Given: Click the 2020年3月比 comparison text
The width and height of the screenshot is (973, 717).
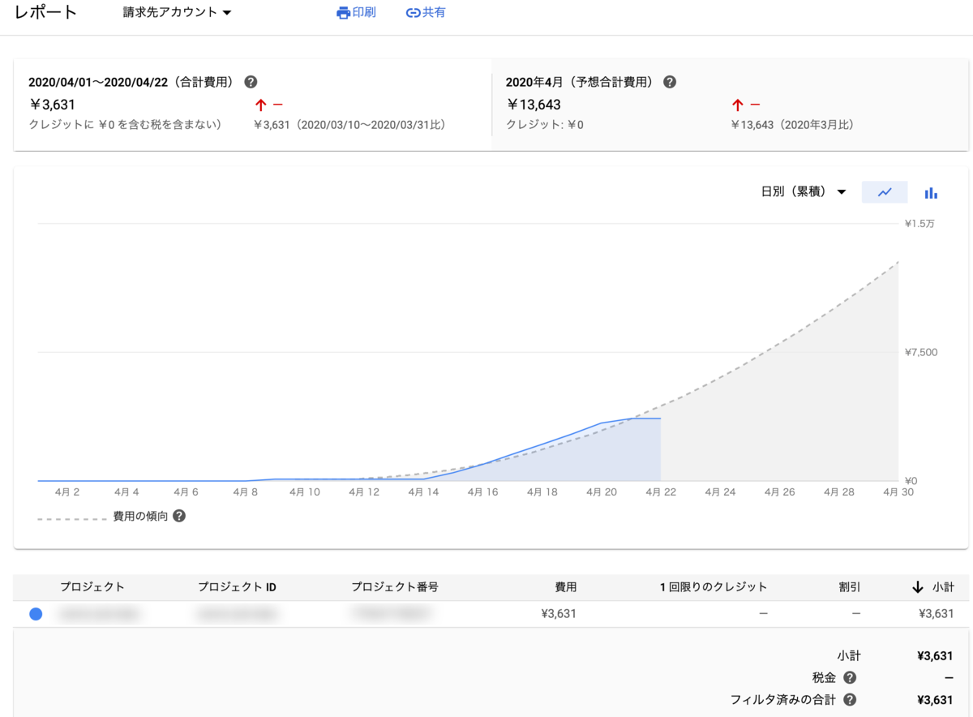Looking at the screenshot, I should pyautogui.click(x=792, y=125).
